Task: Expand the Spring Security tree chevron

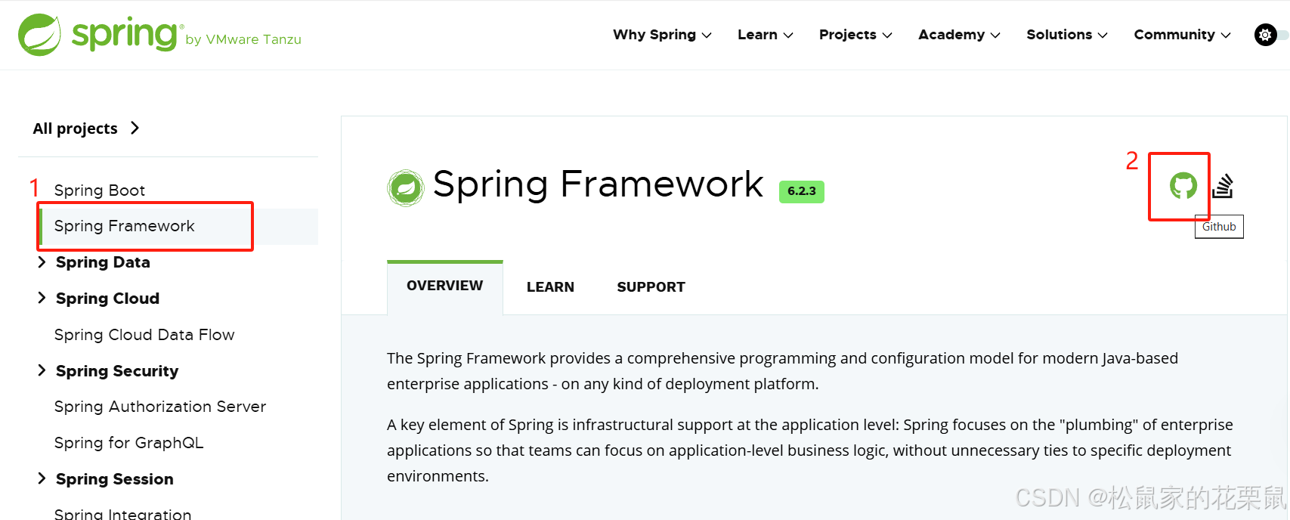Action: (42, 370)
